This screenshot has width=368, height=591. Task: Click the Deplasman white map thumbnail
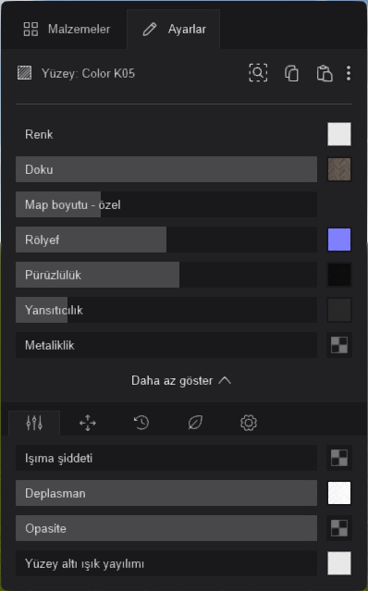point(339,493)
